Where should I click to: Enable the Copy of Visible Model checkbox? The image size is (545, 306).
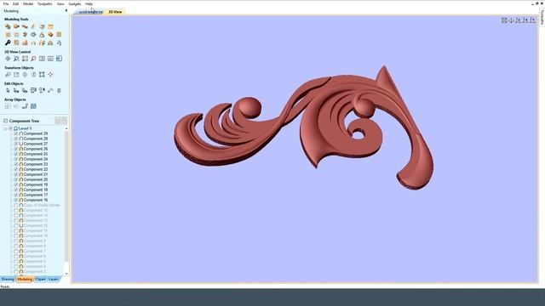pos(16,205)
